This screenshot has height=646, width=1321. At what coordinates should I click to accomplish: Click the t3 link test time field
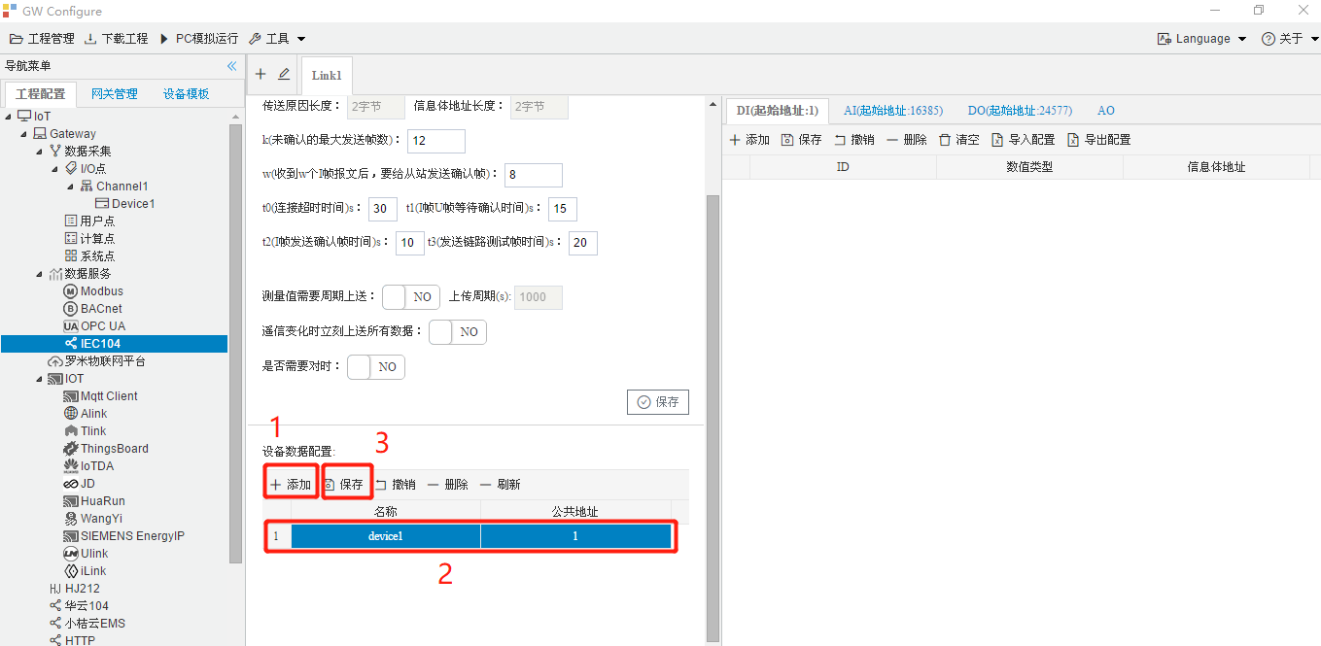[583, 243]
